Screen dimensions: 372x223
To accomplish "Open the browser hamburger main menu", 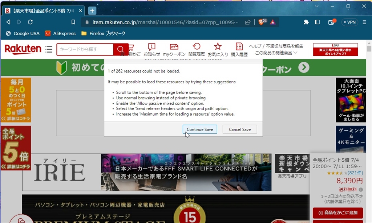I will (x=364, y=22).
